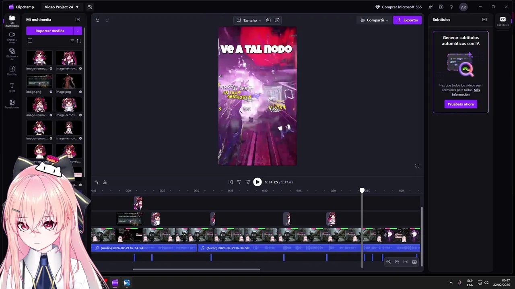Image resolution: width=515 pixels, height=289 pixels.
Task: Select the Subtítulos CC sidebar tab
Action: tap(503, 21)
